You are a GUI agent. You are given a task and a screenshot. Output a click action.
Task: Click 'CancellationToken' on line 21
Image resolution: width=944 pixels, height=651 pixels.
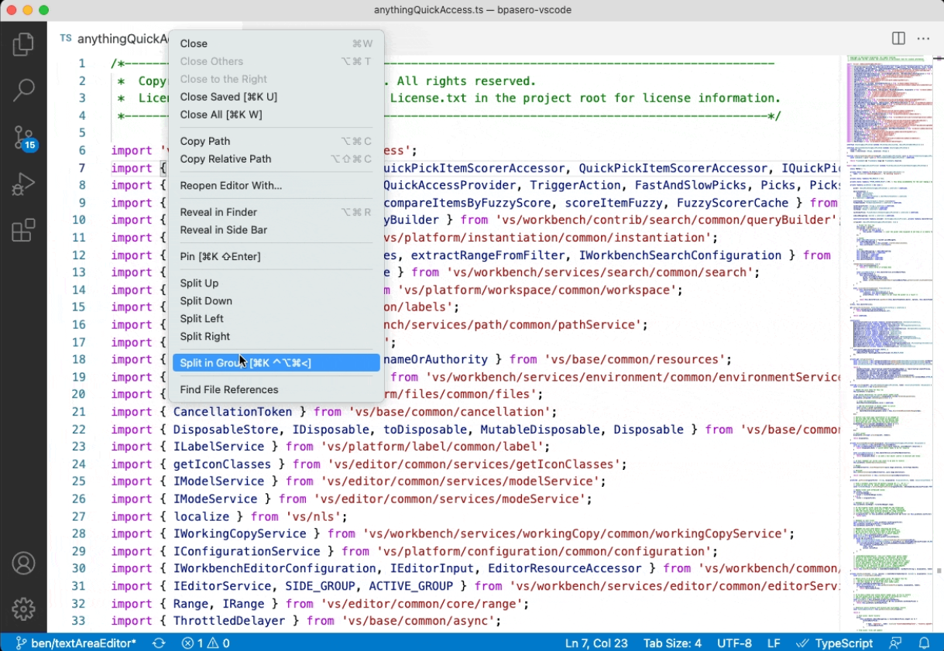[232, 412]
